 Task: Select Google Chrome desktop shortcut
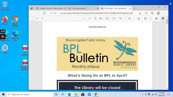click(15, 21)
